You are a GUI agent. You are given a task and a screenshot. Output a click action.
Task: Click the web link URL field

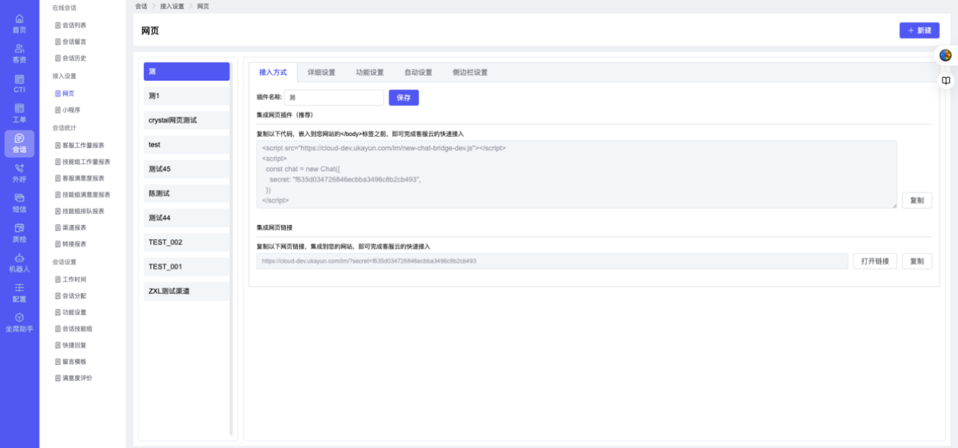click(552, 261)
